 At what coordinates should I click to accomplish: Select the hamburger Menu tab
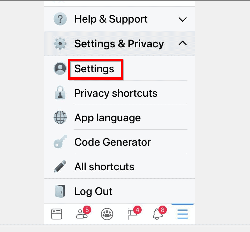(x=183, y=214)
